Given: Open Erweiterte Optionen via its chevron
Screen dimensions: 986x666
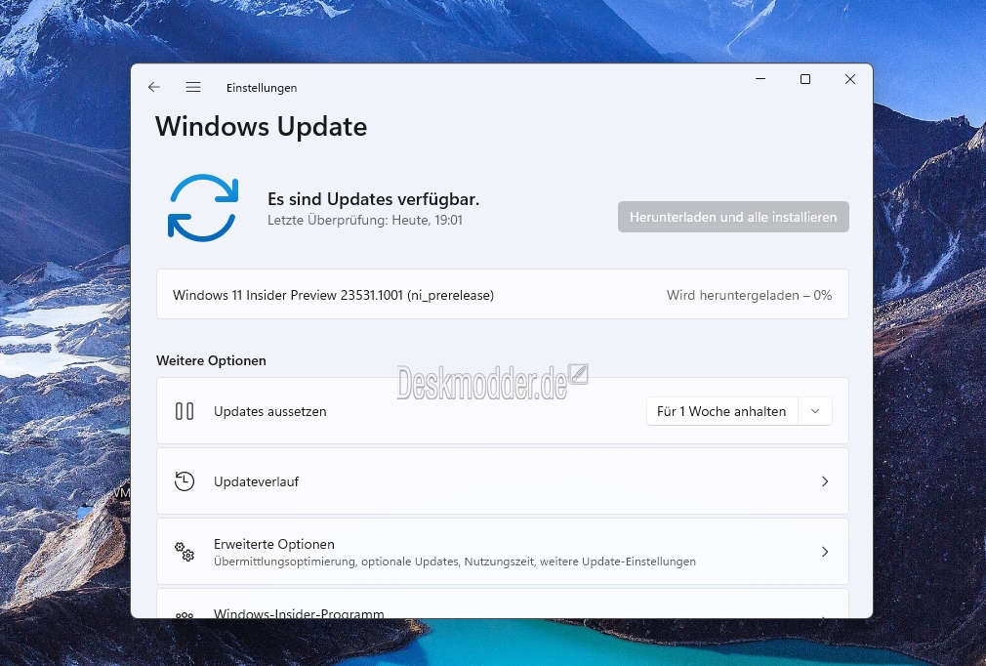Looking at the screenshot, I should [825, 552].
